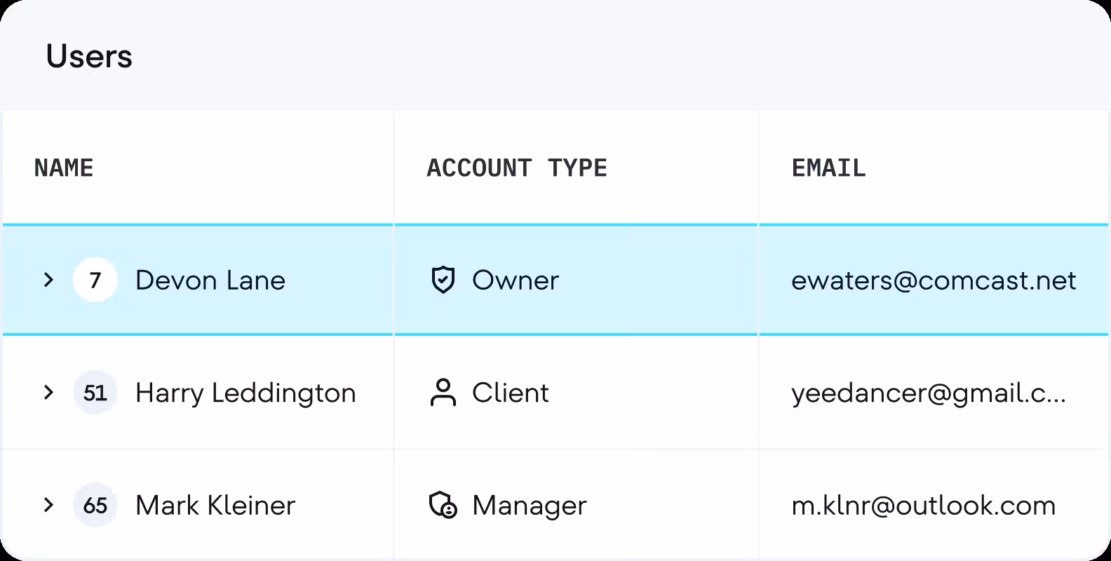
Task: Click the Owner account type label
Action: (516, 280)
